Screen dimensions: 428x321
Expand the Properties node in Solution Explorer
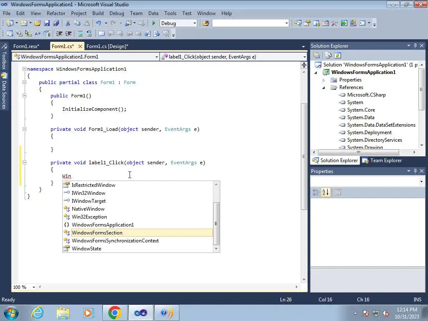[324, 80]
